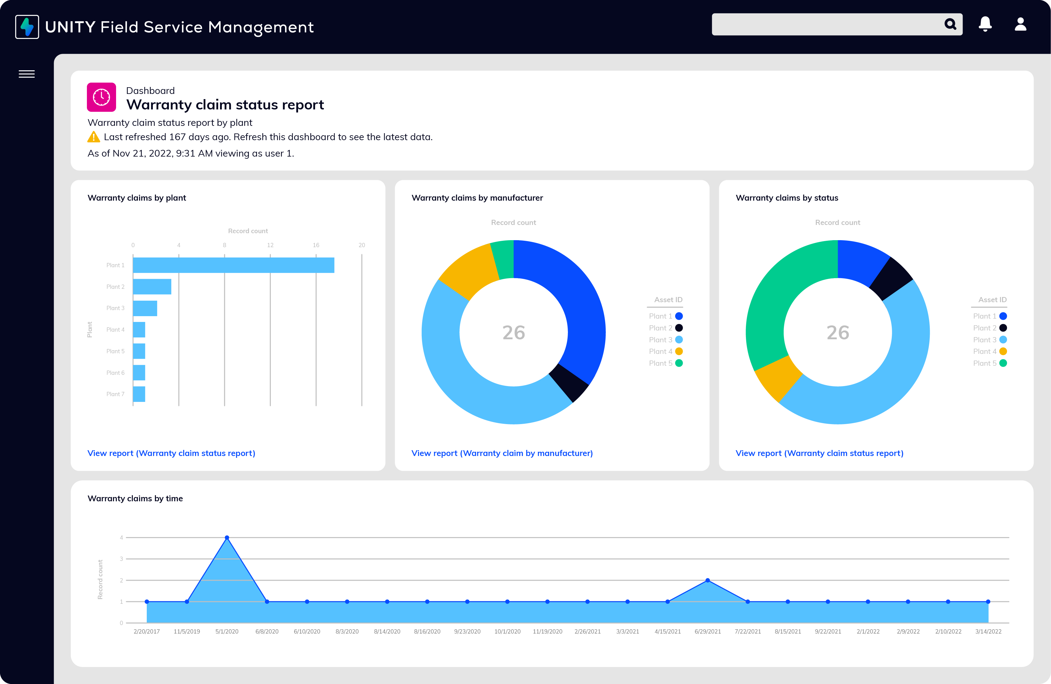Open notifications via the bell icon

985,24
